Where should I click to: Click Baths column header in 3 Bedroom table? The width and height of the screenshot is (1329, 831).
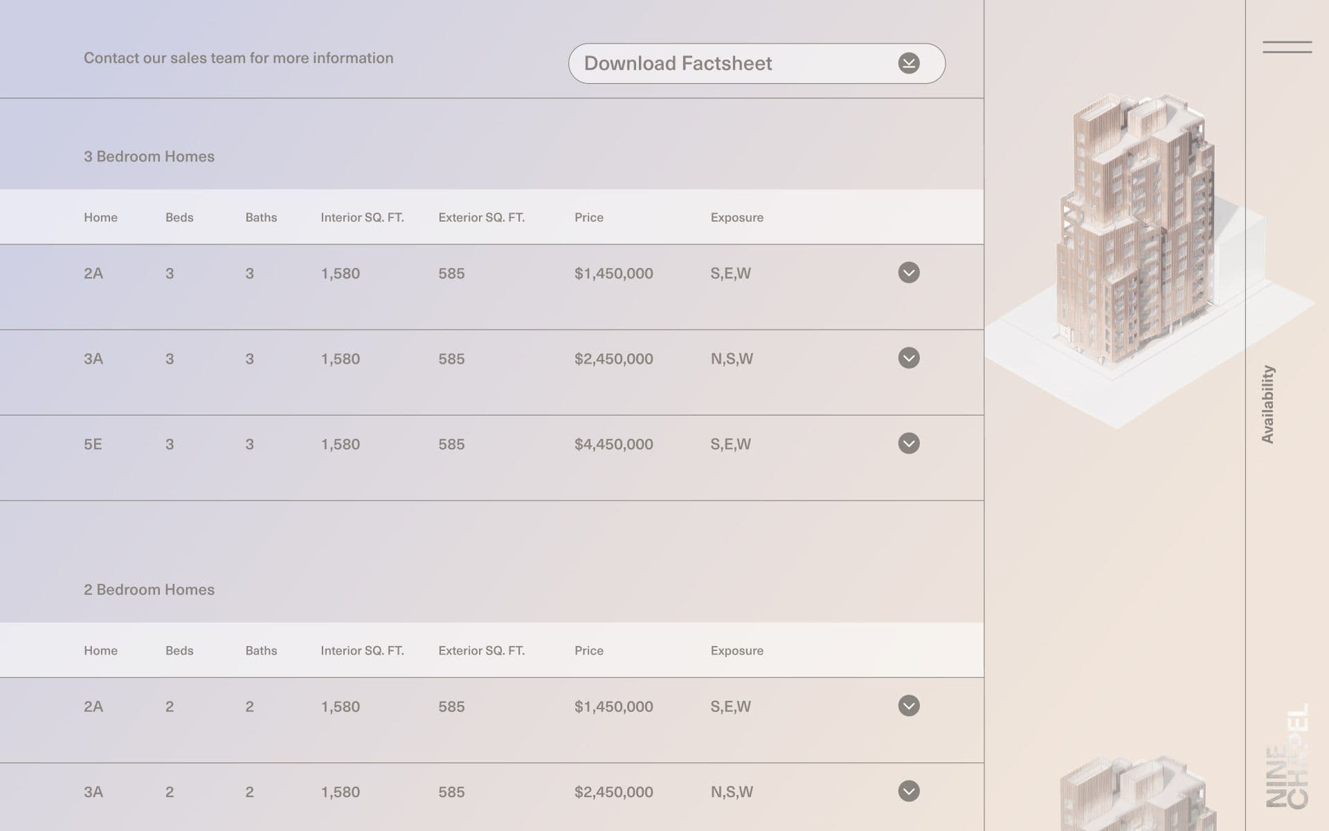click(x=261, y=217)
